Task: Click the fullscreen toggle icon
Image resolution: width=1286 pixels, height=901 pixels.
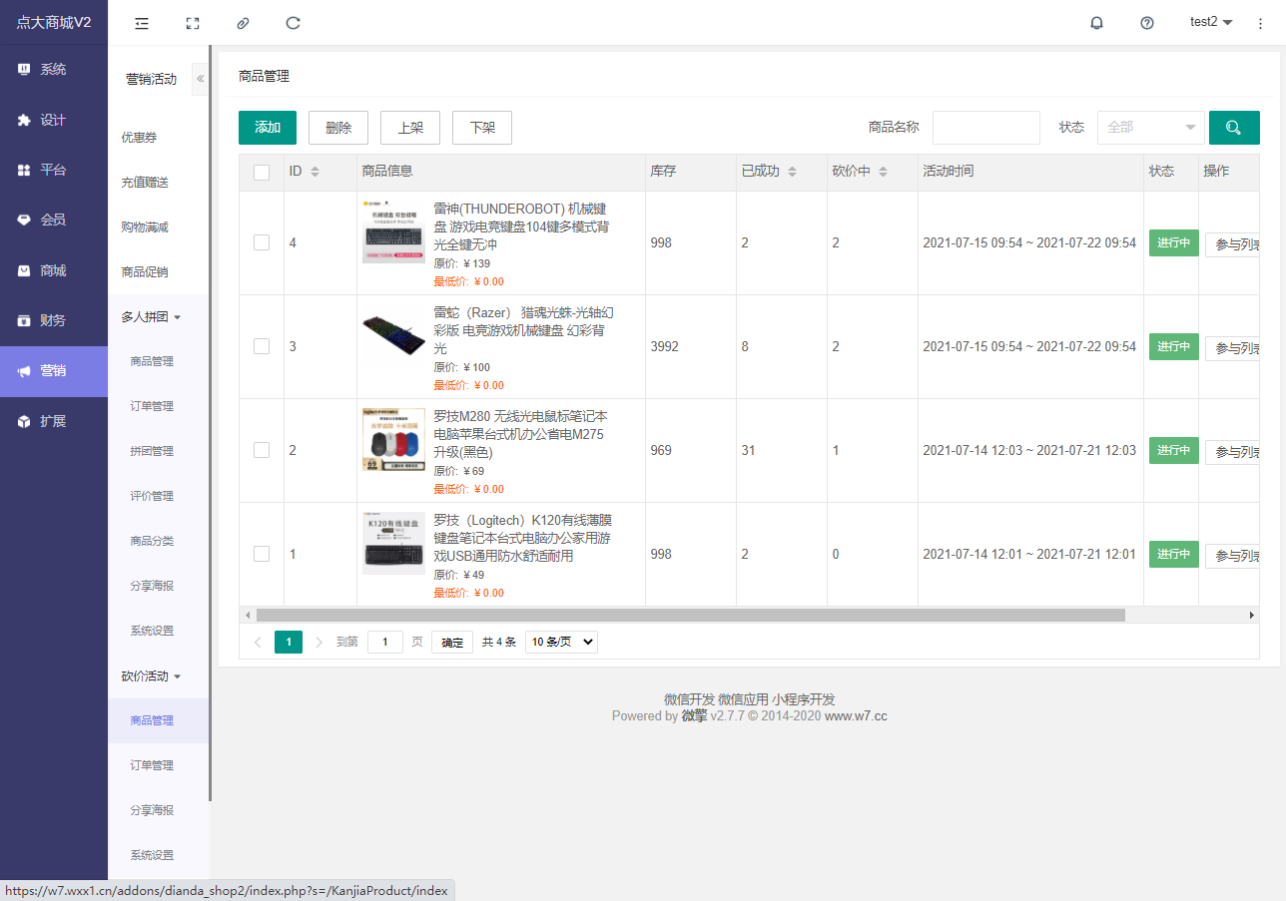Action: point(193,23)
